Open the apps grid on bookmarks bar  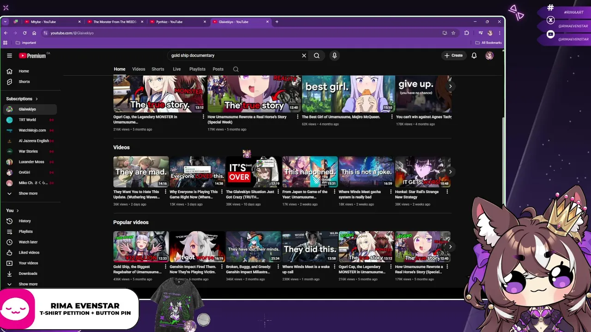tap(6, 42)
